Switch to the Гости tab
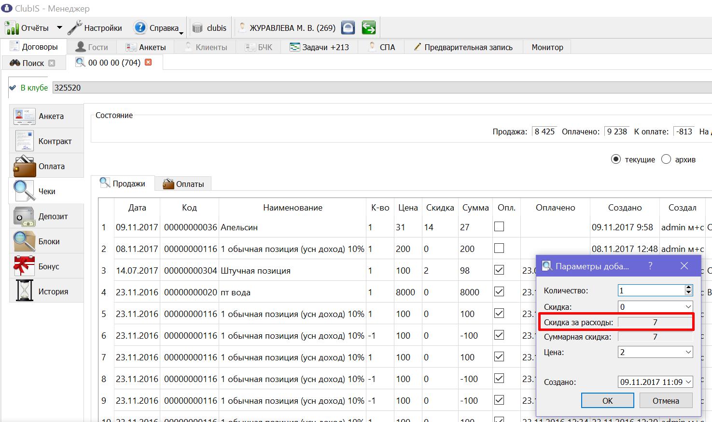 92,47
